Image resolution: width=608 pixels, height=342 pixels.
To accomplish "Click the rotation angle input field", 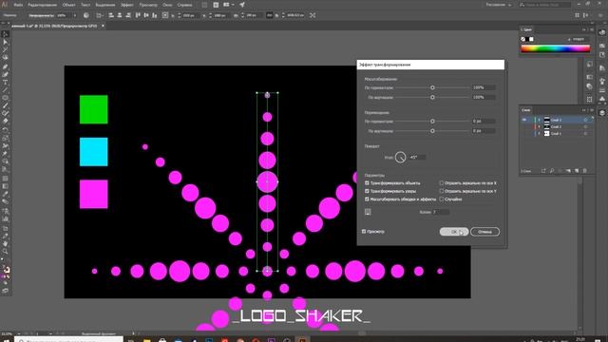I will (x=417, y=158).
